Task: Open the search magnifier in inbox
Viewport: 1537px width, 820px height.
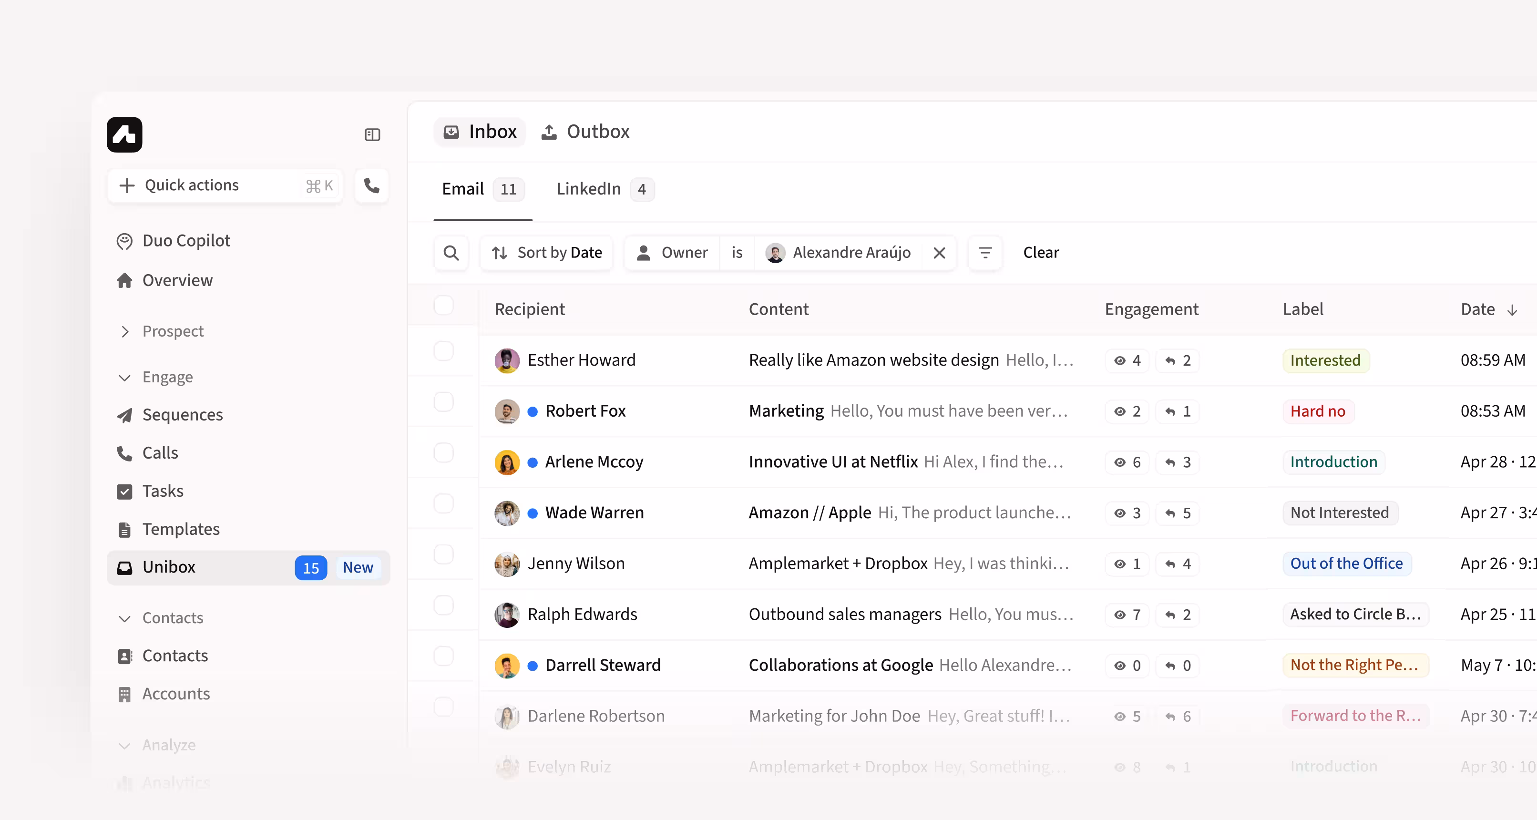Action: click(451, 253)
